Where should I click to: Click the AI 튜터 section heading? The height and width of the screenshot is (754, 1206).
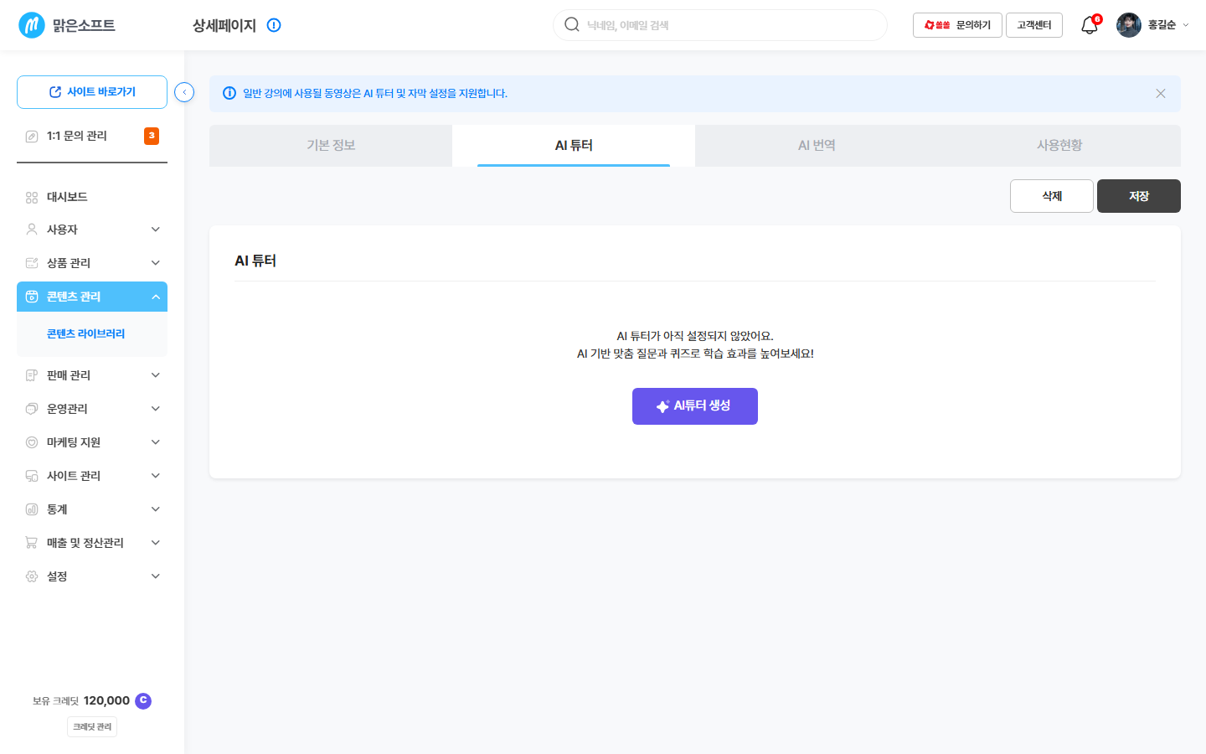(x=255, y=261)
